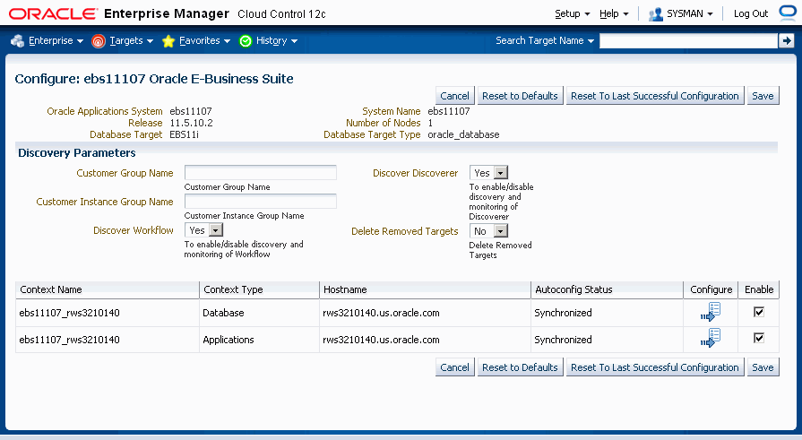This screenshot has width=802, height=440.
Task: Click the Configure column header
Action: 711,289
